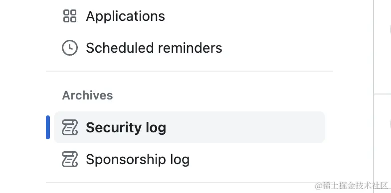Click the Applications text label
The image size is (391, 193).
click(126, 16)
